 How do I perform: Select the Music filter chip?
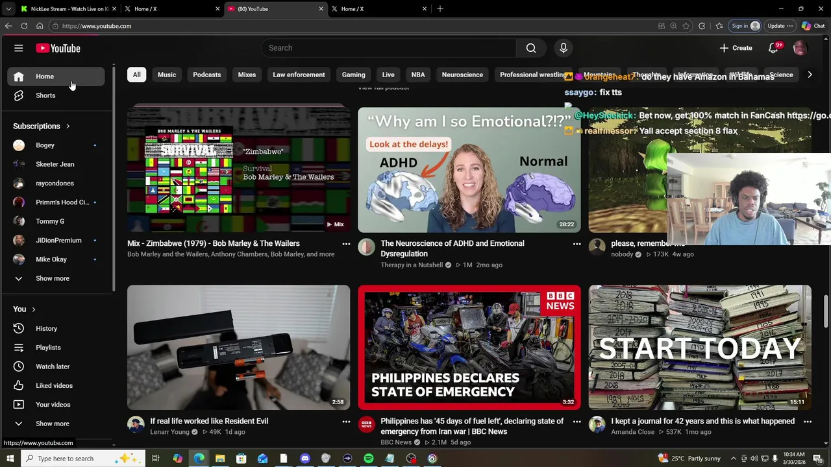tap(167, 75)
